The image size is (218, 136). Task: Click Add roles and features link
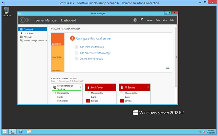[x=92, y=47]
